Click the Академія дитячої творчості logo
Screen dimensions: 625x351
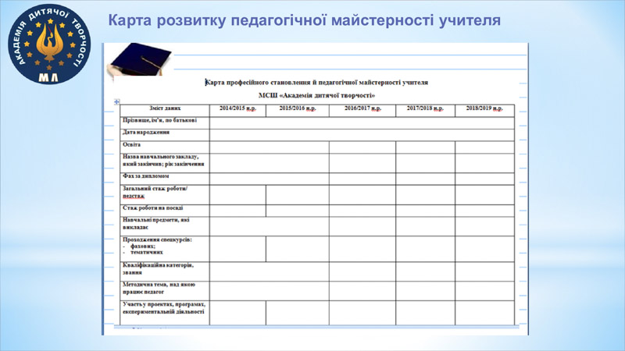tap(49, 44)
